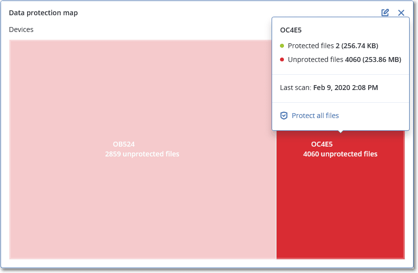
Task: Click the Last scan label in the popup
Action: (x=295, y=88)
